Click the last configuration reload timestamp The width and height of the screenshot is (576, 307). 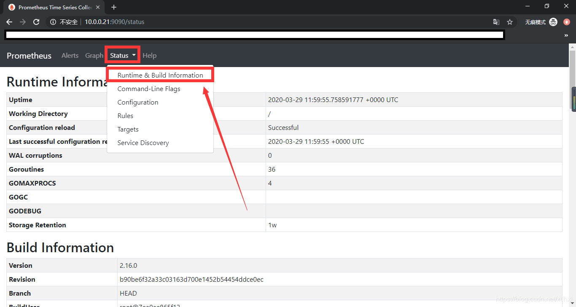[x=316, y=141]
